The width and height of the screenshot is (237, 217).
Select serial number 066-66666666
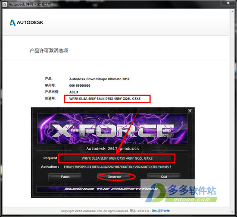click(80, 85)
